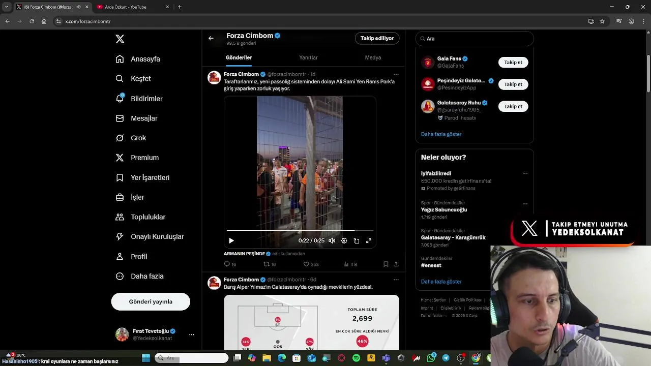The width and height of the screenshot is (651, 366).
Task: Open Yer İşaretleri bookmarks
Action: [x=142, y=177]
